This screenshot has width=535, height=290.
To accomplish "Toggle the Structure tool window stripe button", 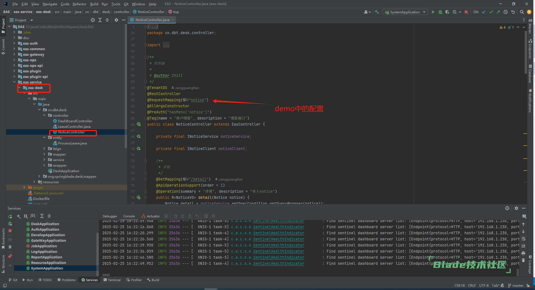I will [x=3, y=264].
